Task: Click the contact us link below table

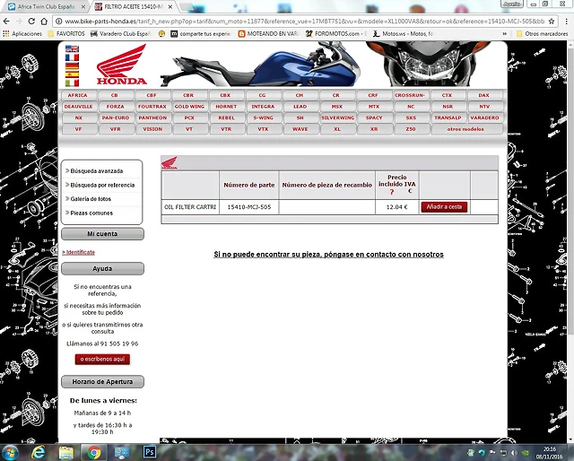Action: (328, 254)
